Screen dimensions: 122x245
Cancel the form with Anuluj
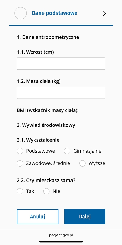coord(38,217)
